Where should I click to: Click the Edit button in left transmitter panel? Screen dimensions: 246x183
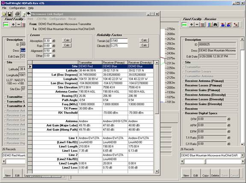[x=18, y=174]
